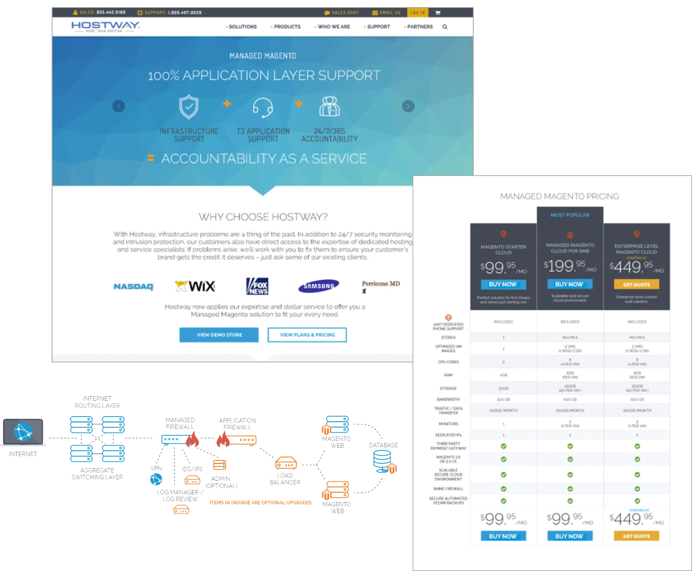The height and width of the screenshot is (571, 692).
Task: Click the Infrastructure Support shield icon
Action: pyautogui.click(x=189, y=107)
